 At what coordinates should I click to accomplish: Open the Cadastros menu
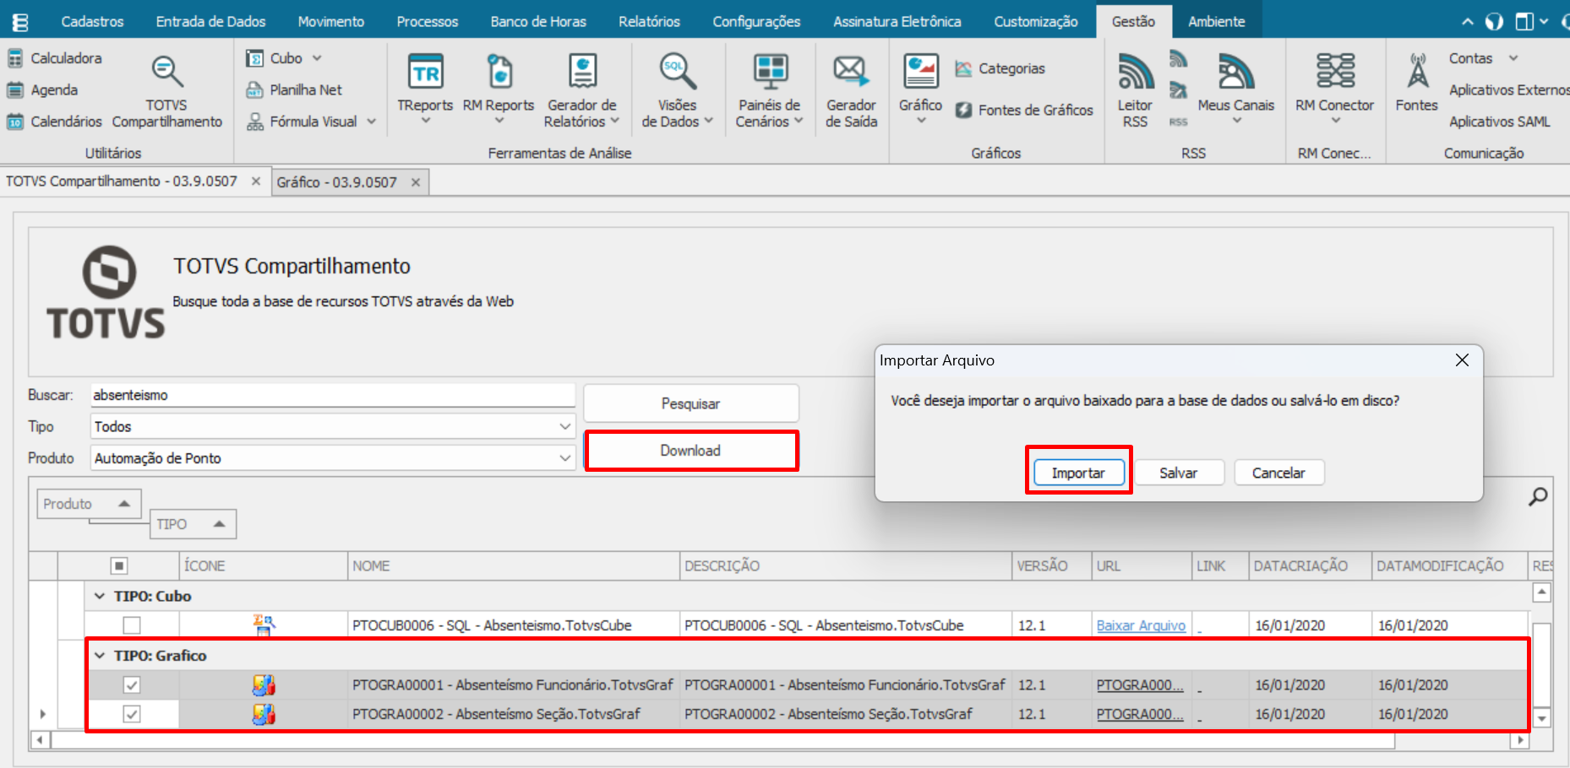92,22
